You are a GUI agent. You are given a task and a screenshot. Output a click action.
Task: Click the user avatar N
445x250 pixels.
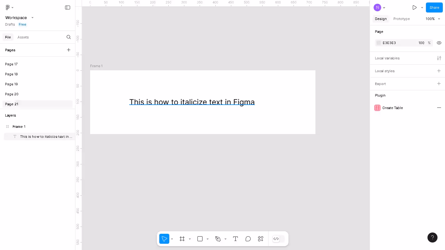pyautogui.click(x=377, y=7)
